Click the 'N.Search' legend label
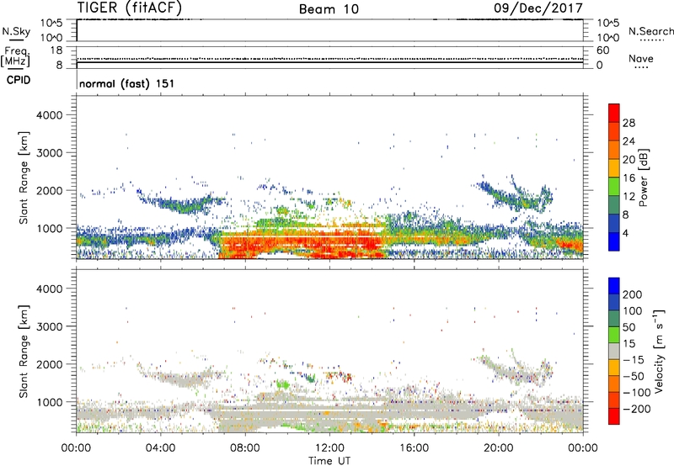This screenshot has width=674, height=466. (x=650, y=31)
